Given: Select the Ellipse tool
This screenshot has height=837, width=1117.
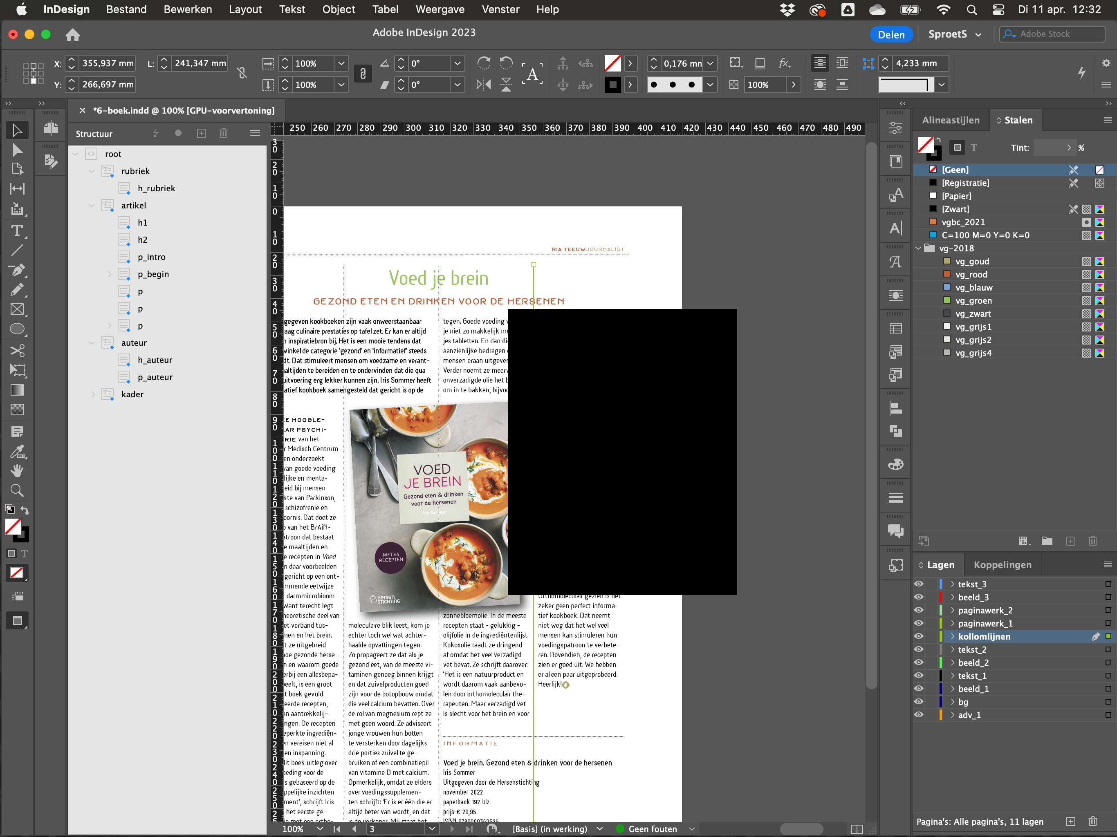Looking at the screenshot, I should coord(17,329).
